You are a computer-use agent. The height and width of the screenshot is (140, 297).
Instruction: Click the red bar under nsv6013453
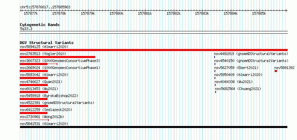pos(34,92)
